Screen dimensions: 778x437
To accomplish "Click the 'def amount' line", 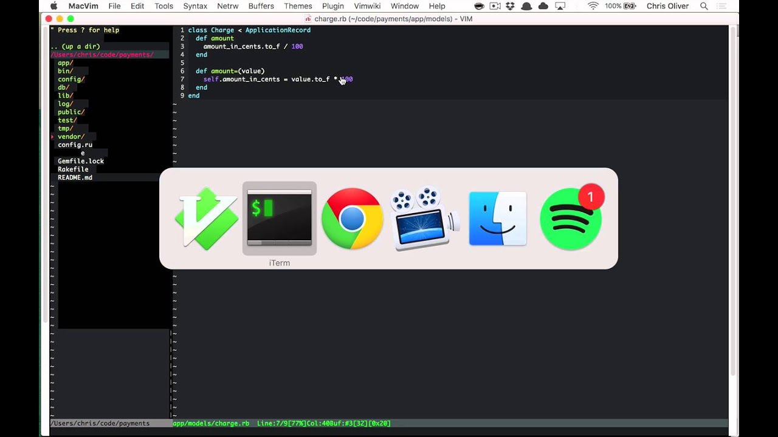I will coord(215,38).
